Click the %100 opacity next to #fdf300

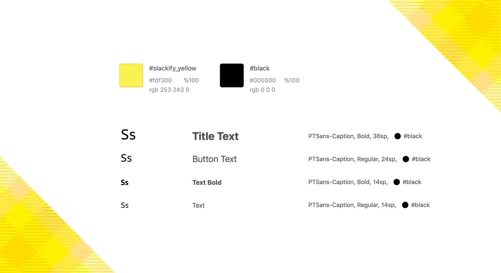pyautogui.click(x=191, y=80)
